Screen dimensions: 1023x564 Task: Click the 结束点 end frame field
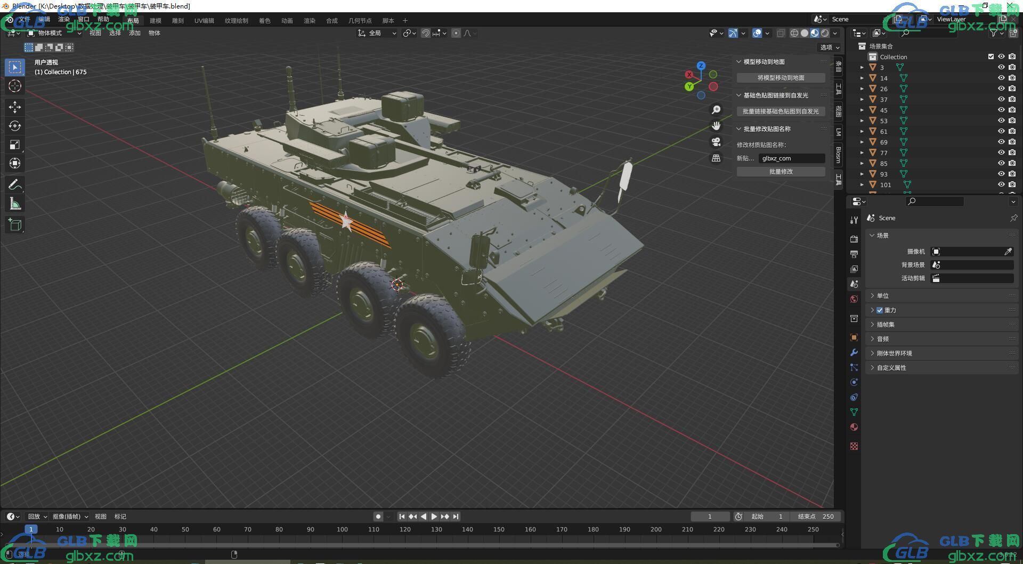(815, 517)
